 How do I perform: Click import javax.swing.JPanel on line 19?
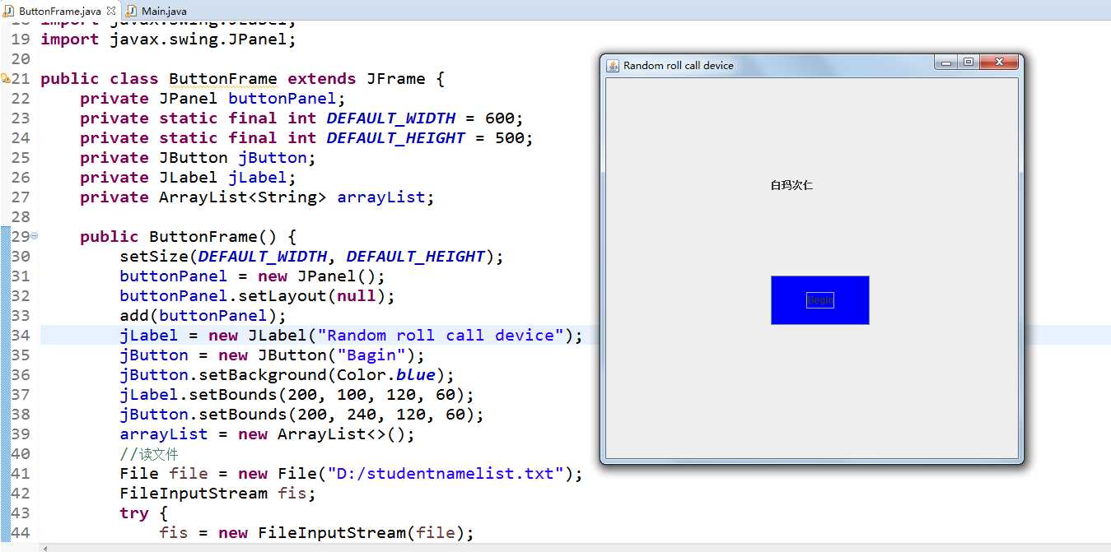[168, 39]
